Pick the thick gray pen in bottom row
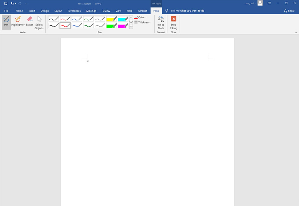The image size is (299, 206). click(100, 25)
